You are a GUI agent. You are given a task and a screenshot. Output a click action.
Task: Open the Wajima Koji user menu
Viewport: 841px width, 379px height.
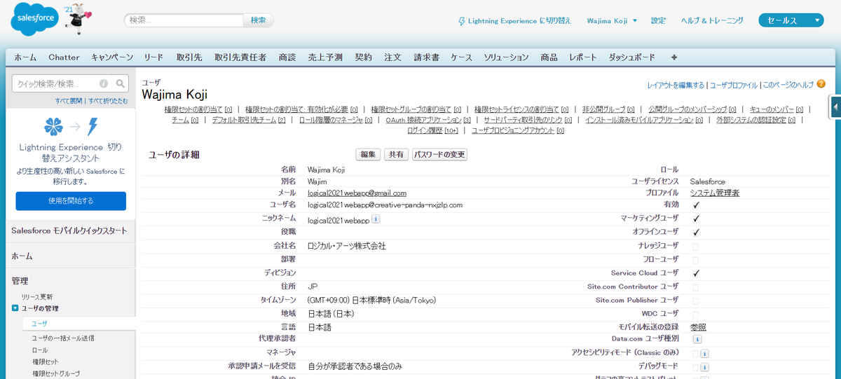612,21
